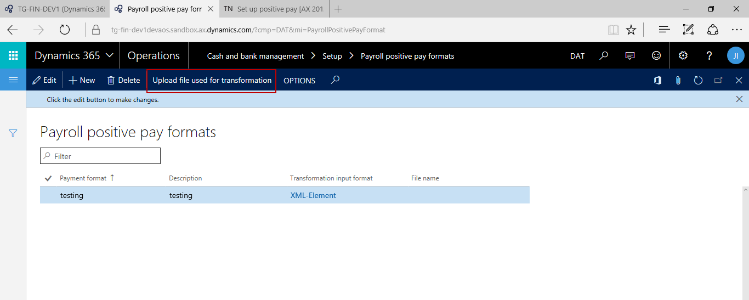
Task: Open the attachments paperclip icon
Action: 678,81
